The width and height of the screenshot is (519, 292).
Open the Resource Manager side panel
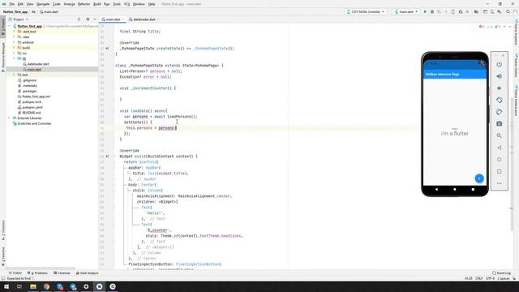3,57
